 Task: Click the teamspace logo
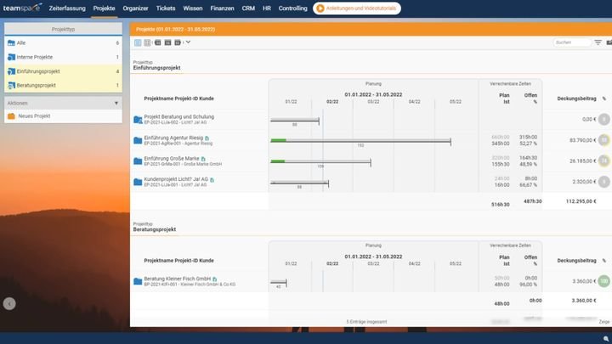(21, 8)
